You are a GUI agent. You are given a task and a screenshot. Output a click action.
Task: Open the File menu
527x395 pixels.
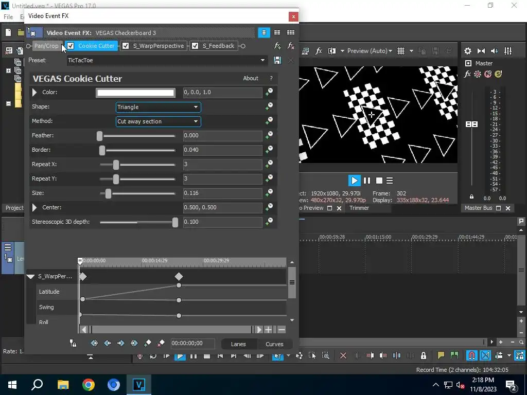point(8,17)
